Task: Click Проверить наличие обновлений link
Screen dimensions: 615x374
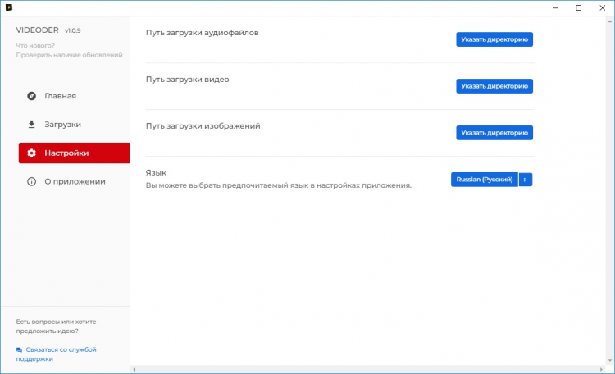Action: coord(69,55)
